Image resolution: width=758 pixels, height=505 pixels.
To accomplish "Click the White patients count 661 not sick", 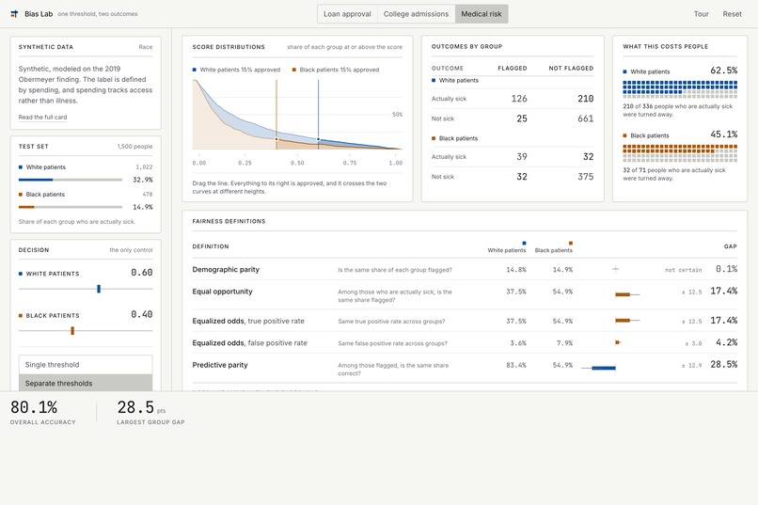I will [585, 118].
